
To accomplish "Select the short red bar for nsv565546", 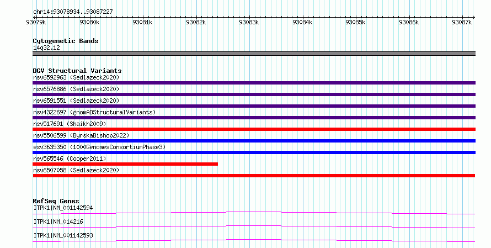I will [x=125, y=164].
